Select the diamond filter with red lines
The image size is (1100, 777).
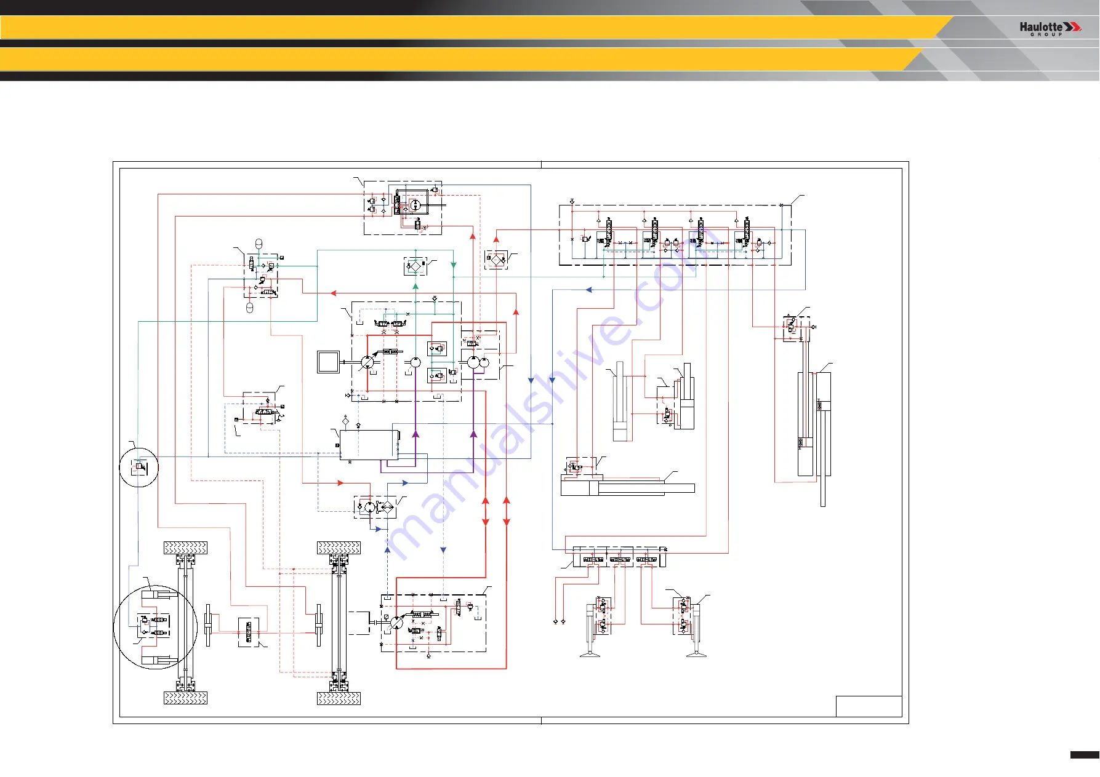coord(496,260)
